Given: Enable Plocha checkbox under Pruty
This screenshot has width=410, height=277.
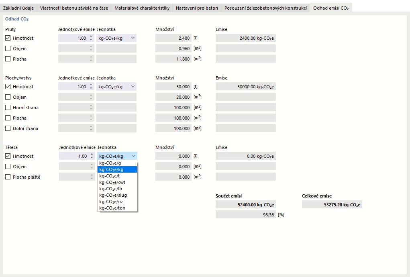Looking at the screenshot, I should click(8, 59).
